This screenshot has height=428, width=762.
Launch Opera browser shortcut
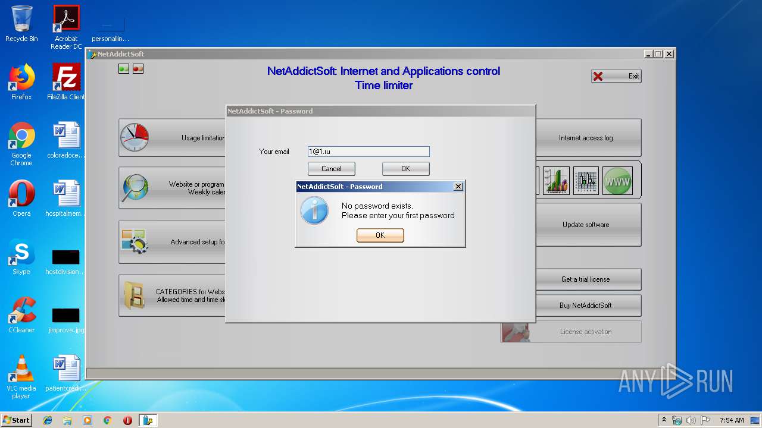coord(21,199)
